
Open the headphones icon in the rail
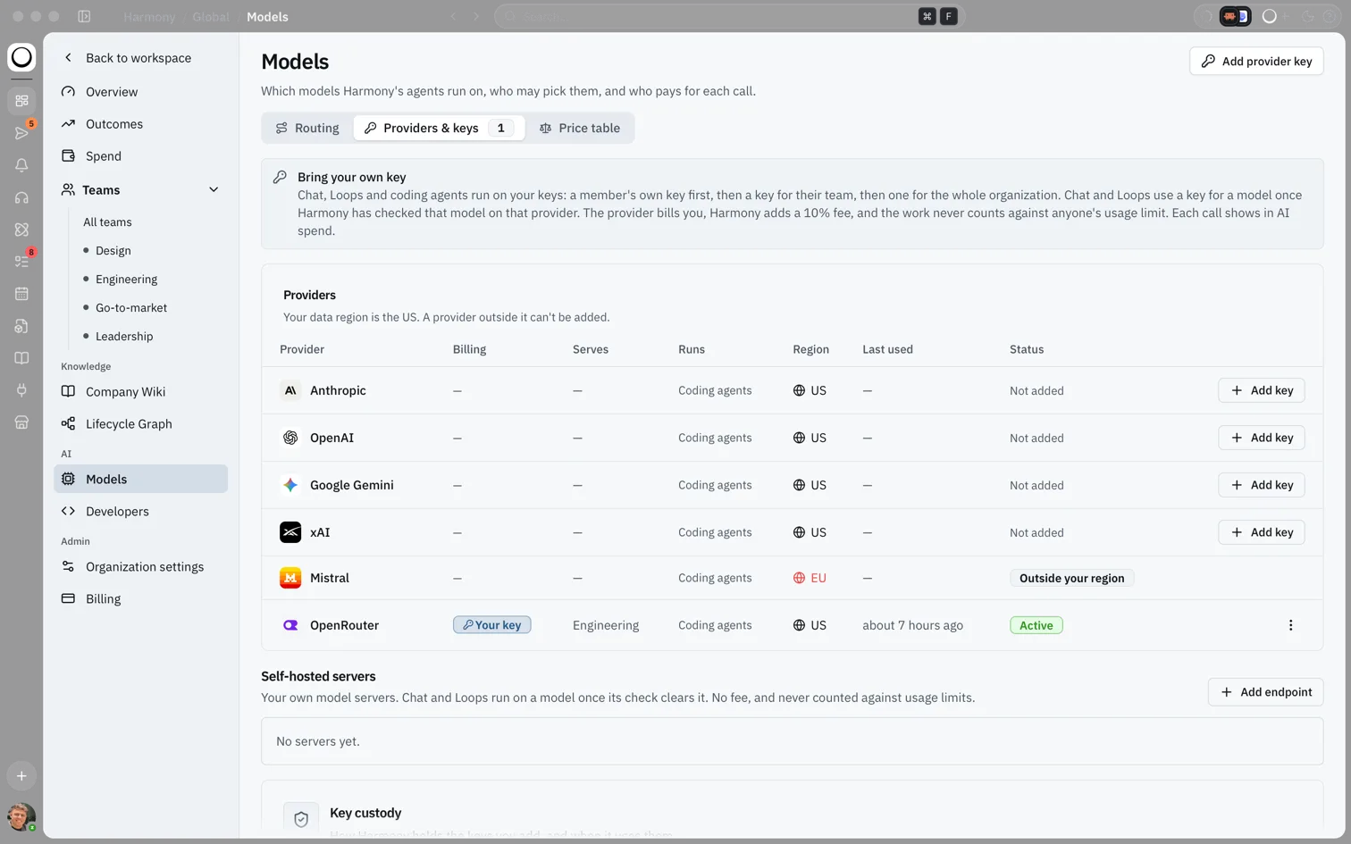click(x=21, y=197)
